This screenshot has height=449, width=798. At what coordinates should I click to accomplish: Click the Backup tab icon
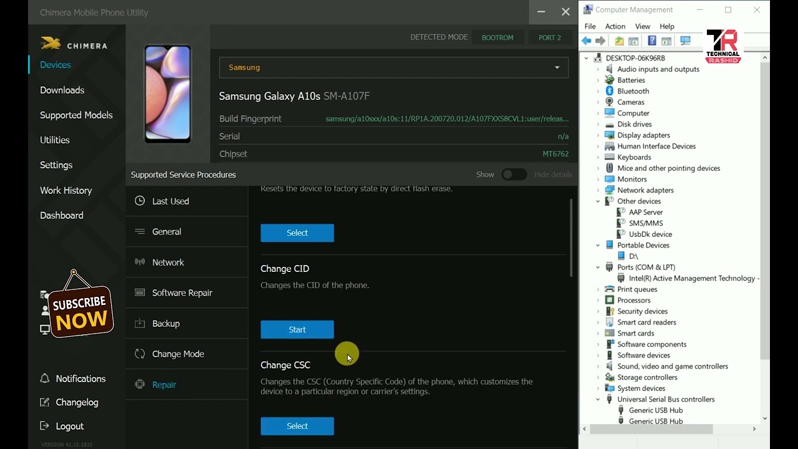pyautogui.click(x=140, y=323)
